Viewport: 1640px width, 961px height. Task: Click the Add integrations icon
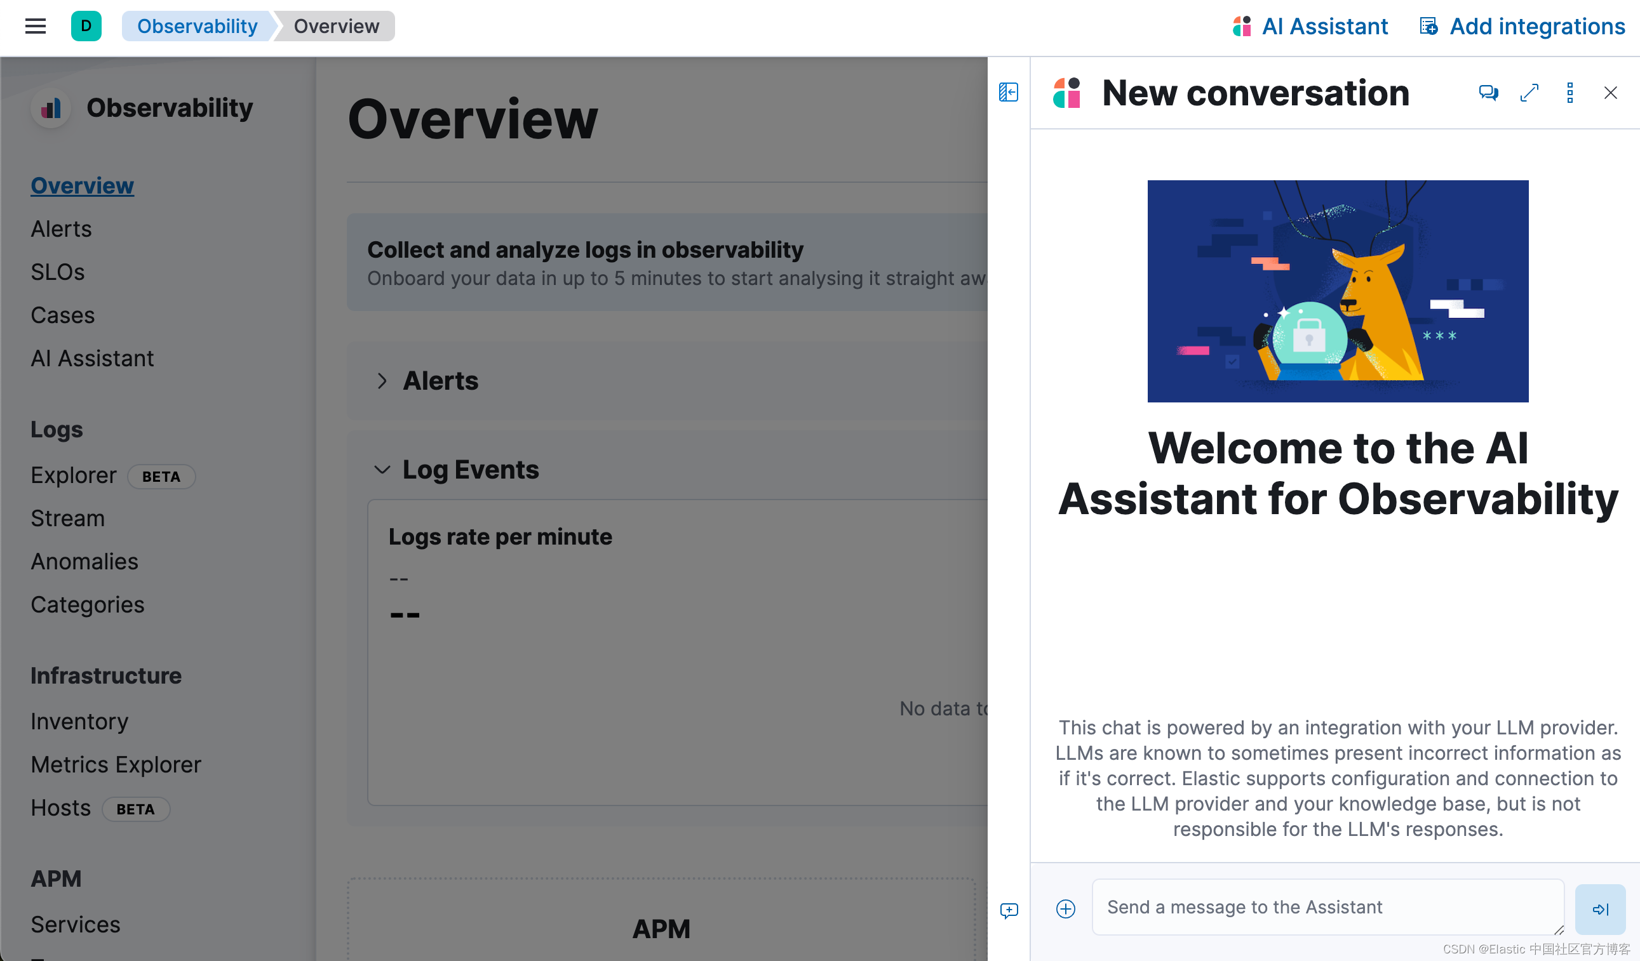tap(1428, 26)
